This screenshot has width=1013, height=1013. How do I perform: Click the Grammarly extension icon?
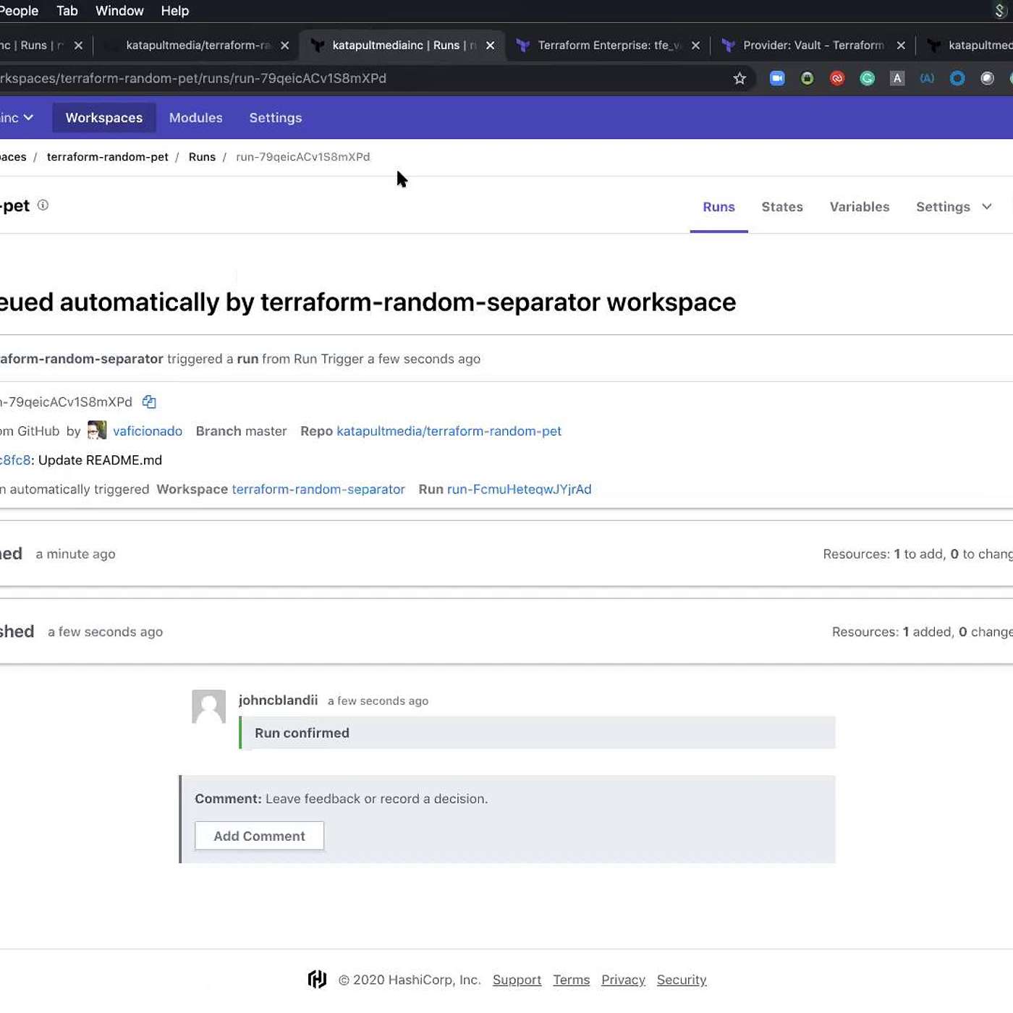pos(867,78)
